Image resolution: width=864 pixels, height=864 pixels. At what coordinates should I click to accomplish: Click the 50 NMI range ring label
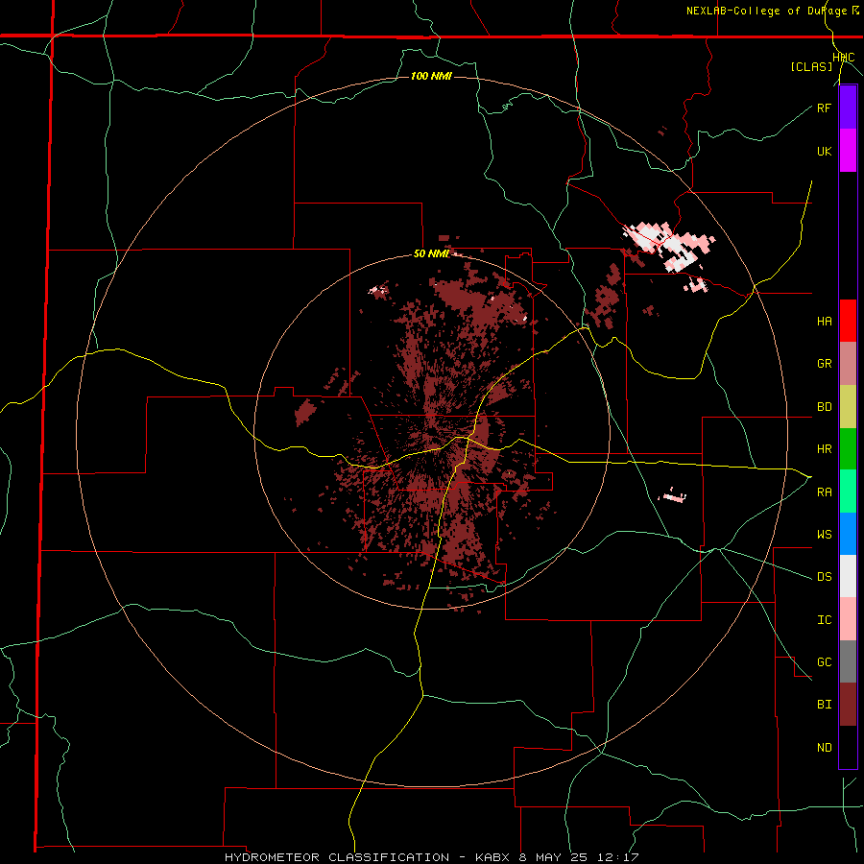click(431, 253)
